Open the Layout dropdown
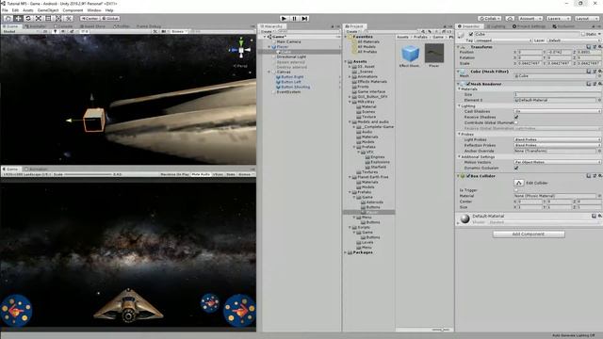 [x=586, y=18]
